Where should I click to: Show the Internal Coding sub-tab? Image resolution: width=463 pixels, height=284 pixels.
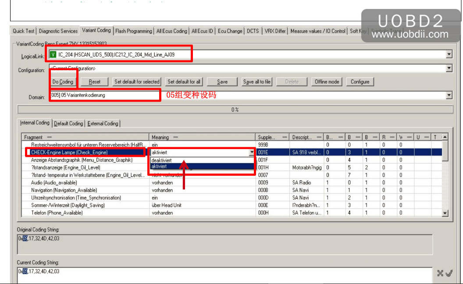(35, 123)
